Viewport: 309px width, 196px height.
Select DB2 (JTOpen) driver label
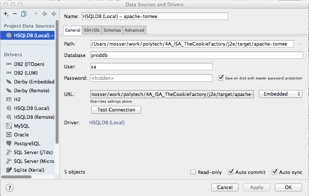click(x=29, y=64)
